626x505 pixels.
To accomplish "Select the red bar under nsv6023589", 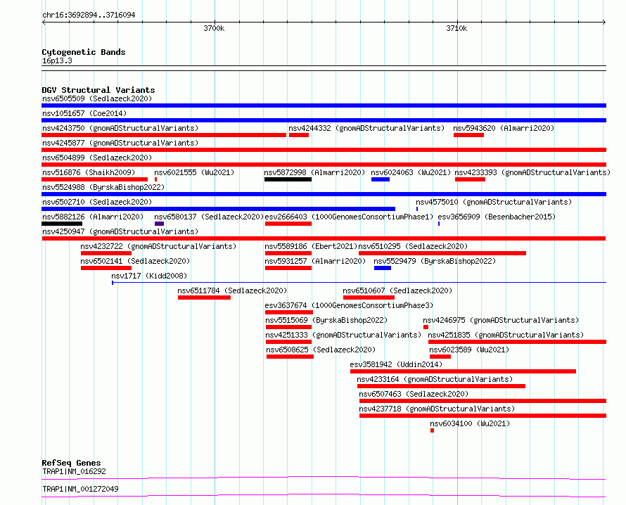I will 440,357.
